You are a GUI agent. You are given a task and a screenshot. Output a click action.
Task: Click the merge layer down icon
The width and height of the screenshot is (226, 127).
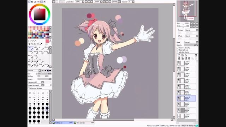pyautogui.click(x=183, y=58)
